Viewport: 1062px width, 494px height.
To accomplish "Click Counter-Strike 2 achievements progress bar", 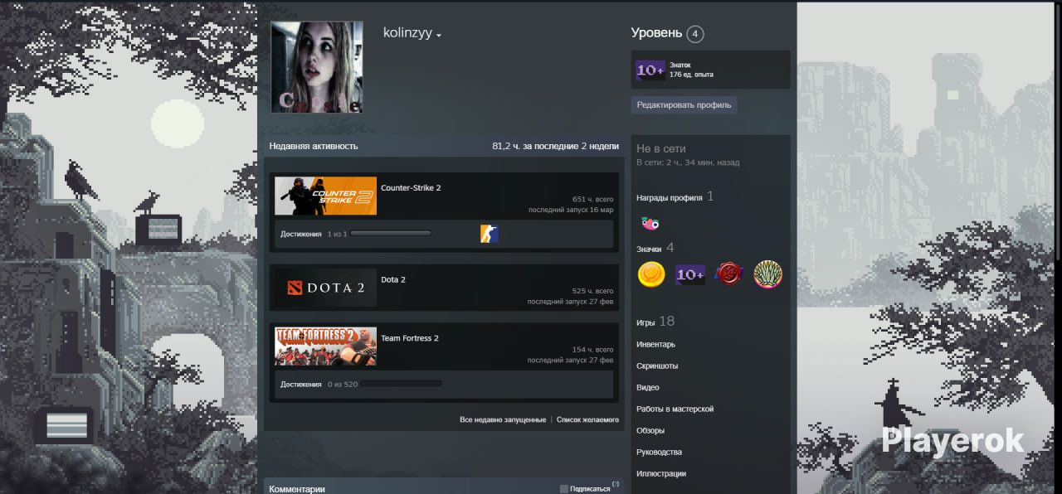I will [391, 234].
